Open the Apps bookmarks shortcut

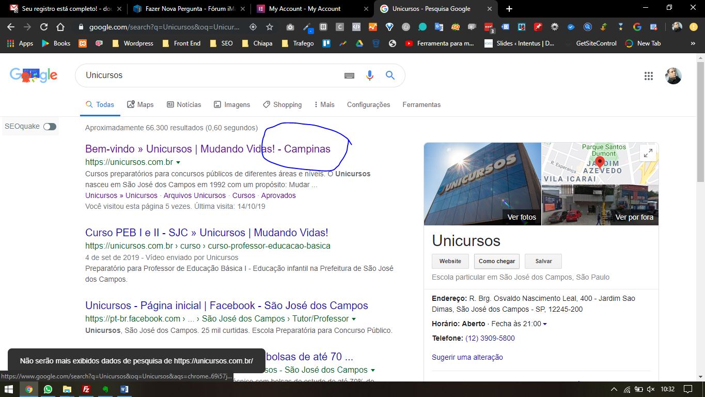(21, 43)
